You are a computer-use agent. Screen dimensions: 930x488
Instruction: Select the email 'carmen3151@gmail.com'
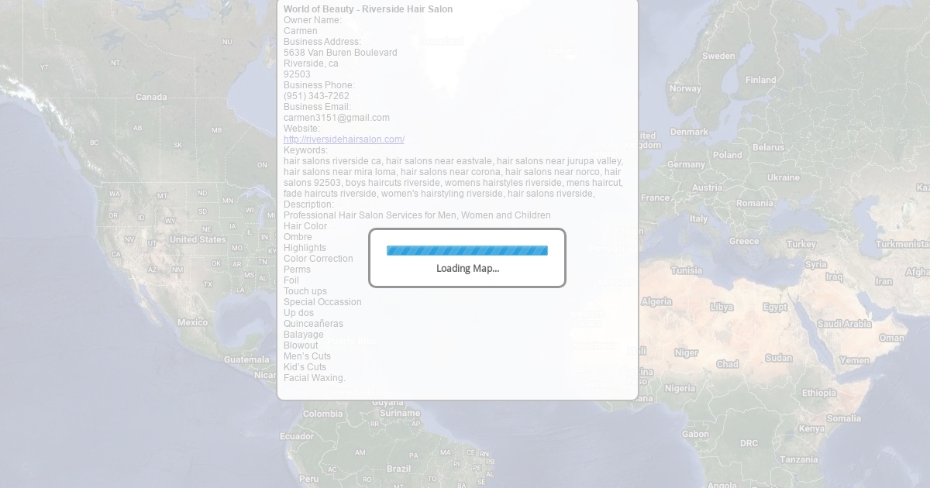click(336, 118)
